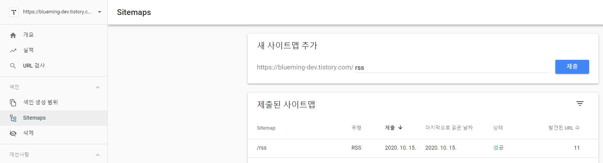Viewport: 603px width, 163px height.
Task: Click the Sitemaps tree icon
Action: coord(13,118)
